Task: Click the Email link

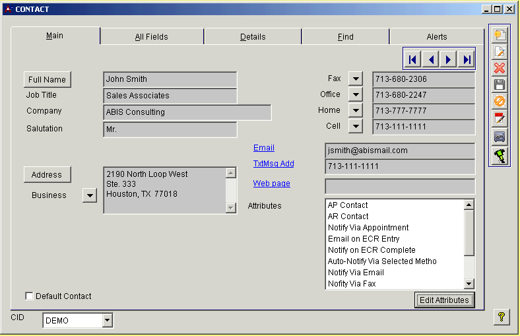Action: point(264,148)
